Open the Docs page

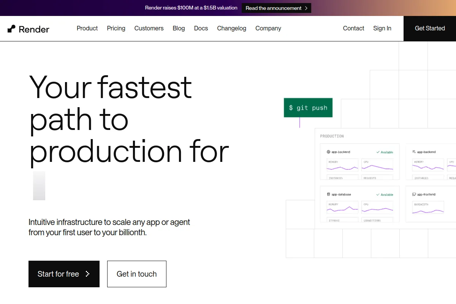point(201,28)
